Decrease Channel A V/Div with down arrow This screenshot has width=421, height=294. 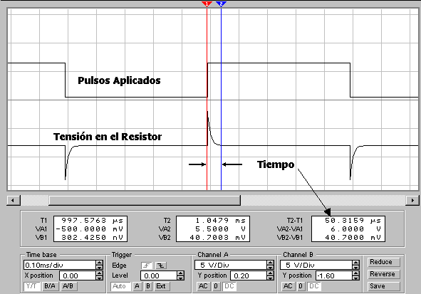pyautogui.click(x=270, y=267)
